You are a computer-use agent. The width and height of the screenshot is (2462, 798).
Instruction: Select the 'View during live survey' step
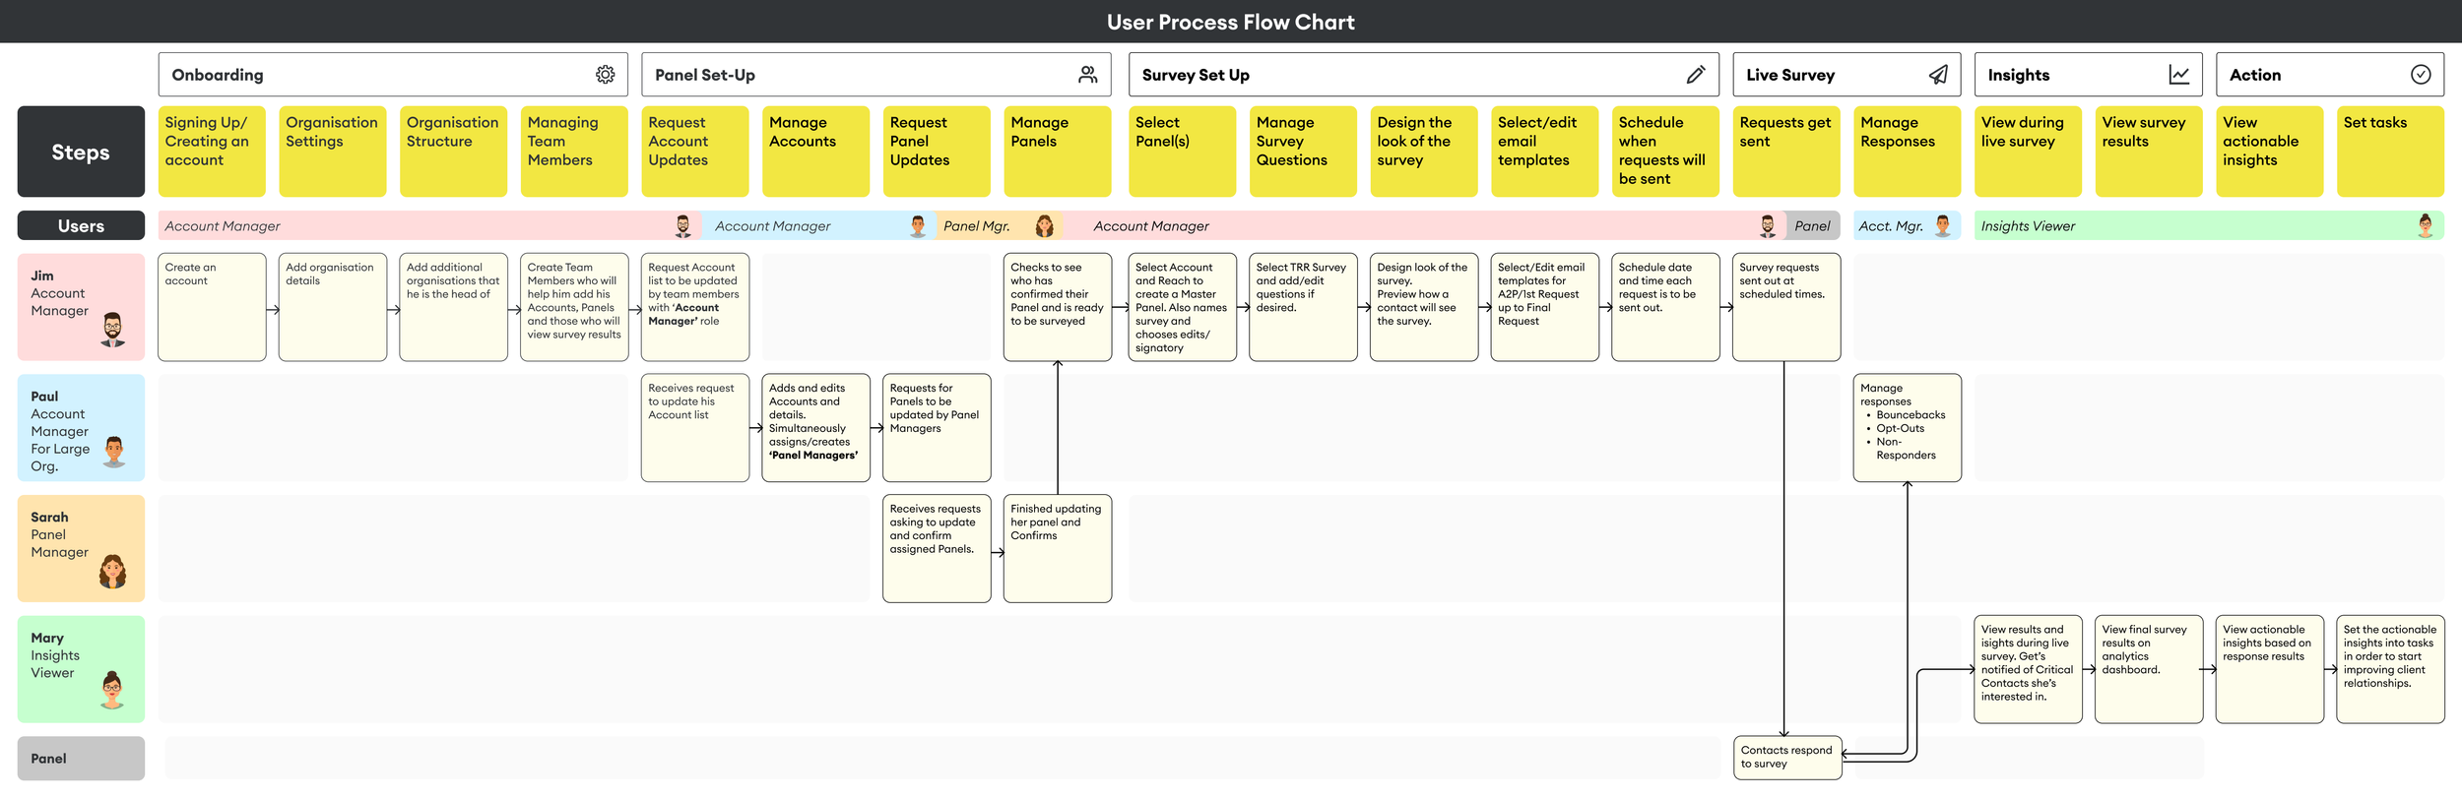point(2028,152)
